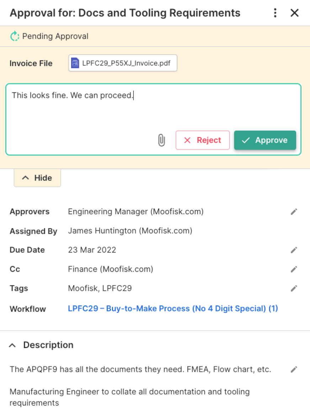Click the PDF icon on the invoice chip

click(75, 63)
